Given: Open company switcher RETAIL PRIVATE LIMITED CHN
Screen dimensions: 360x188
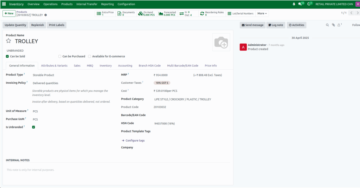Looking at the screenshot, I should 334,4.
